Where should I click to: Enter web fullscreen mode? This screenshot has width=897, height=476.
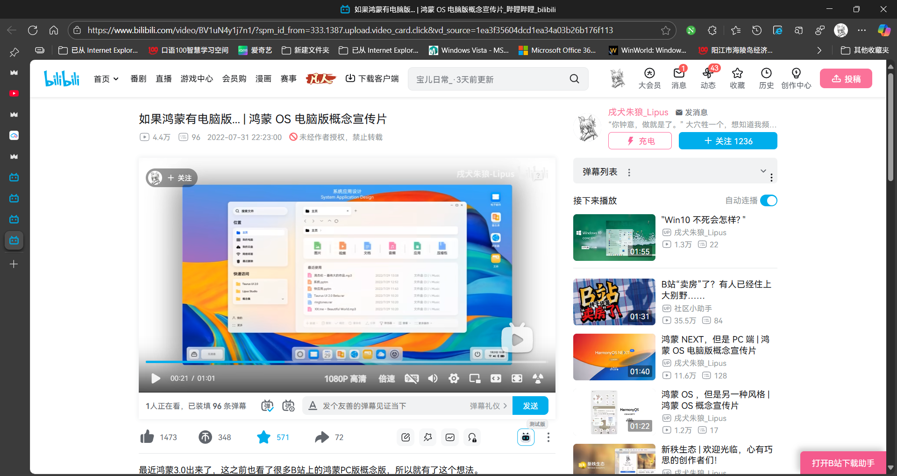coord(517,378)
